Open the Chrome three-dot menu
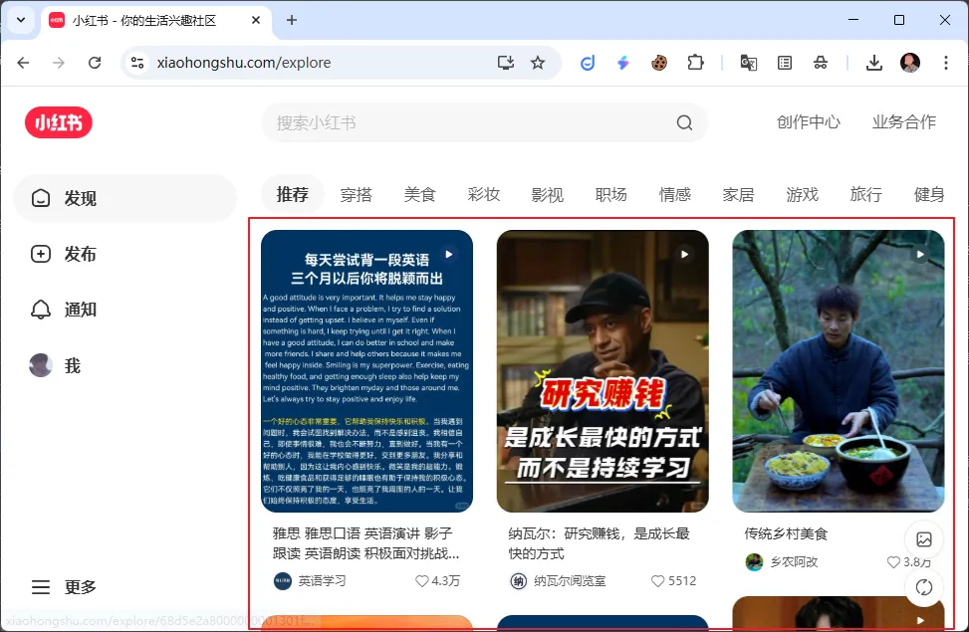This screenshot has width=969, height=632. tap(944, 63)
